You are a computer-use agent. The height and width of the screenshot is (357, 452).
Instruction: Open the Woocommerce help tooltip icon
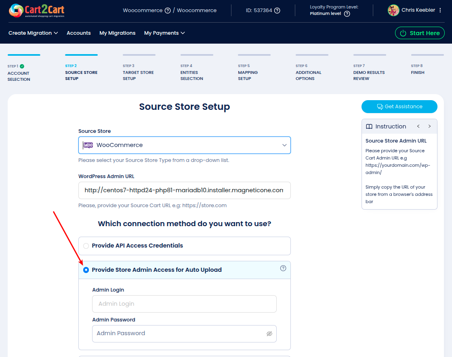168,10
